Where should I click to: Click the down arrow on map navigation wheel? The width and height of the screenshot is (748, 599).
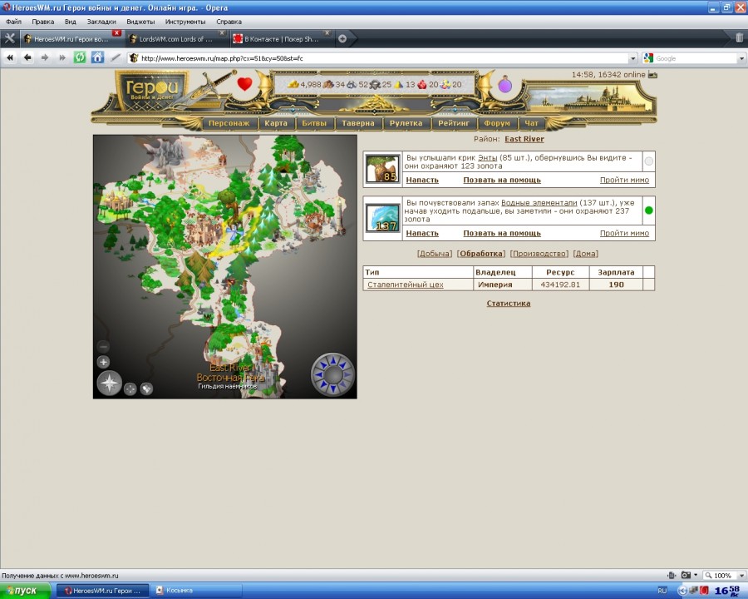pyautogui.click(x=333, y=390)
